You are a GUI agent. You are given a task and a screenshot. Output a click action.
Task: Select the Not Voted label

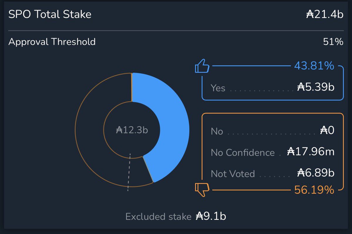(233, 174)
